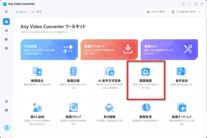Open the 動画圧縮 tool icon
The width and height of the screenshot is (207, 138).
(73, 71)
